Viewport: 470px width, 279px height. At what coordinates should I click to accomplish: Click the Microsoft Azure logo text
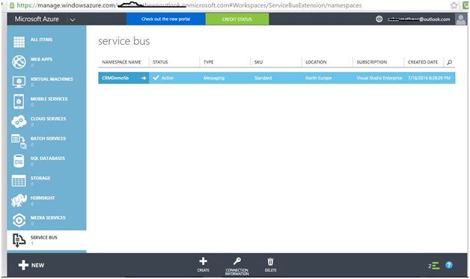pos(37,19)
